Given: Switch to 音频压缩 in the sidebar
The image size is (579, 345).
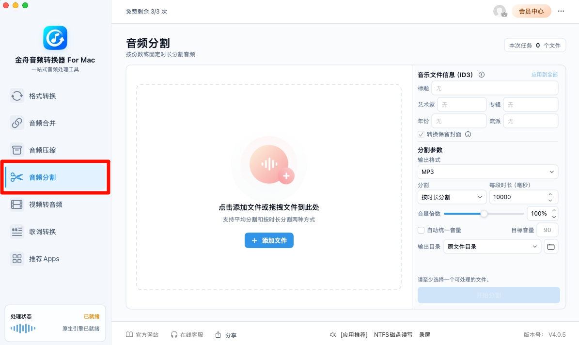Looking at the screenshot, I should pyautogui.click(x=55, y=150).
